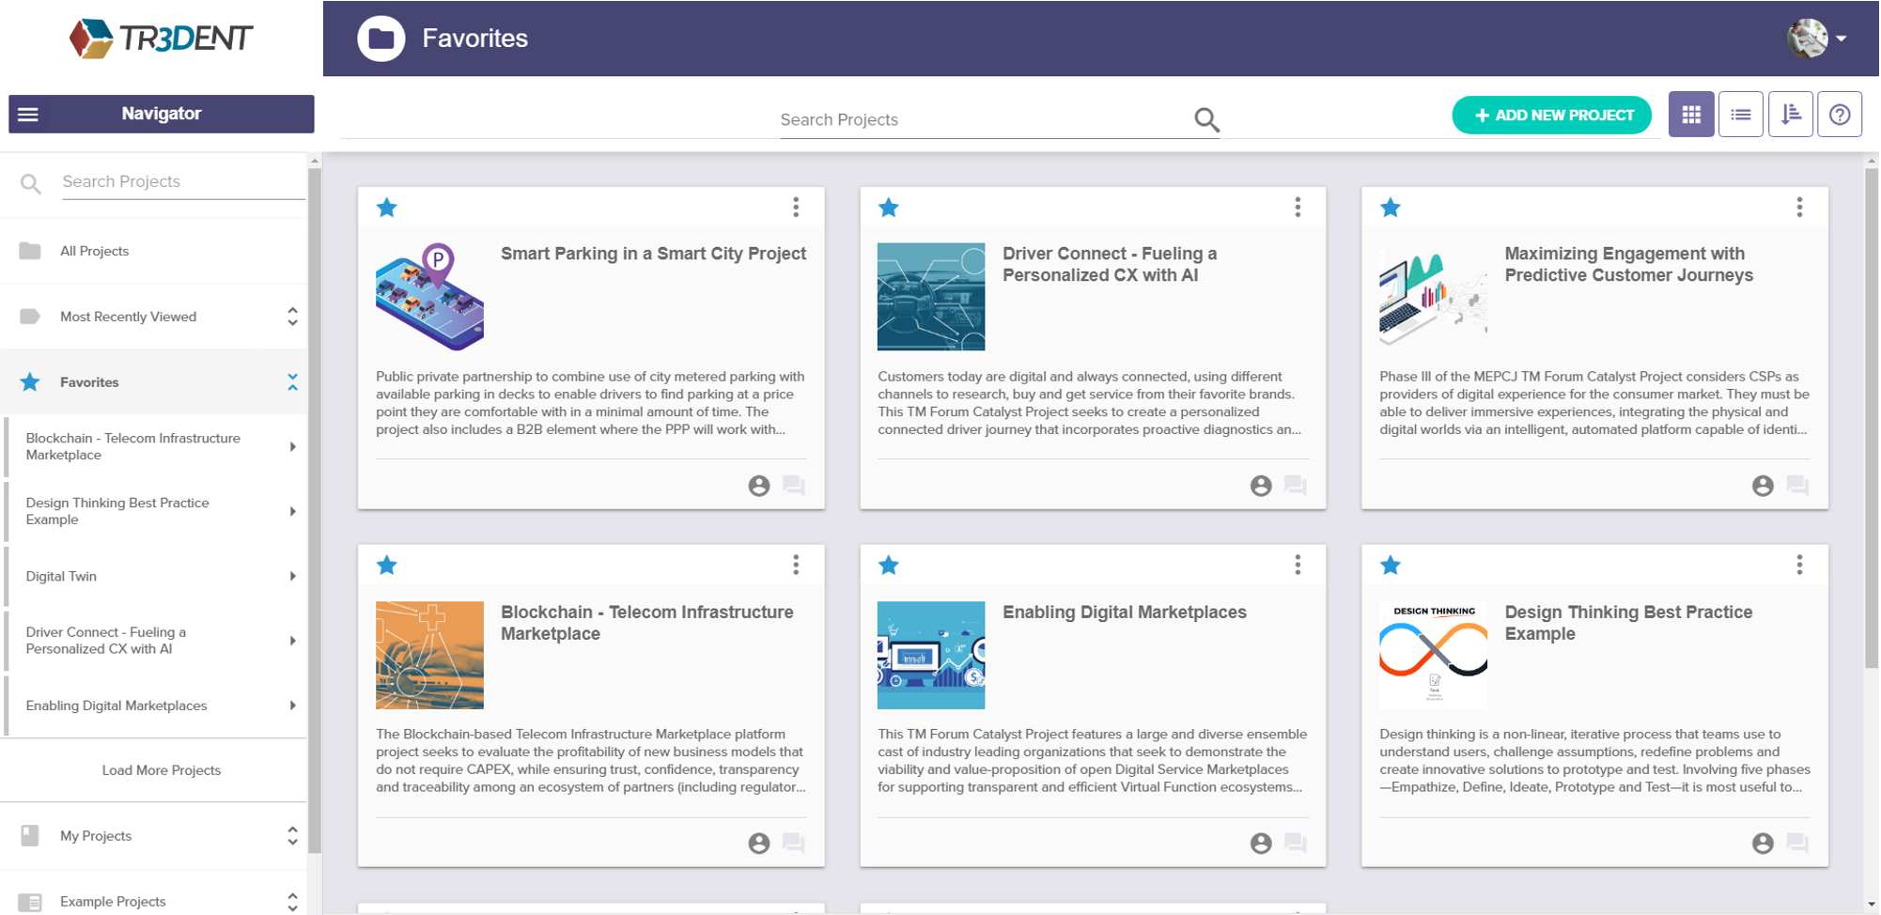Open three-dot menu on Smart Parking card
The image size is (1881, 915).
pos(796,208)
